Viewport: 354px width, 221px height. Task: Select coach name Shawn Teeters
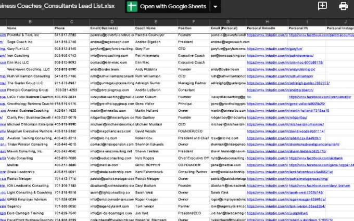[x=156, y=151]
